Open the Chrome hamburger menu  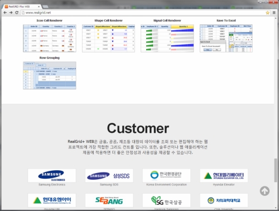(x=274, y=13)
